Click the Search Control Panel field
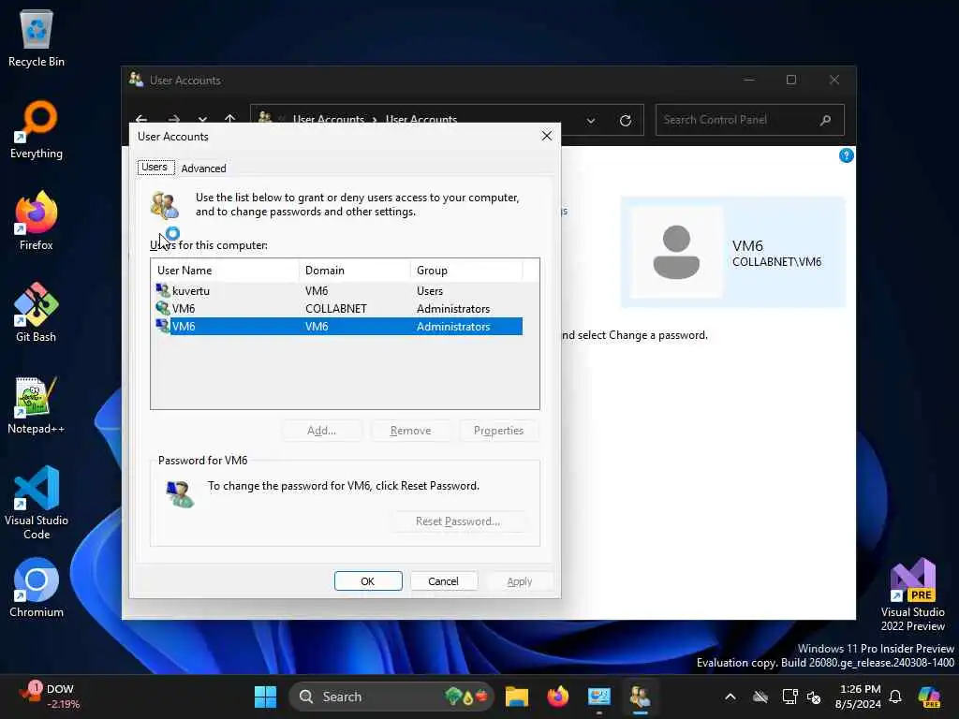The height and width of the screenshot is (719, 959). [x=750, y=120]
